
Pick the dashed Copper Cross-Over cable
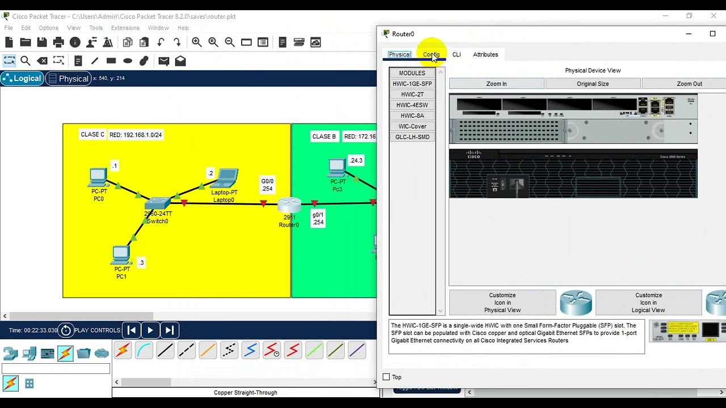pyautogui.click(x=187, y=350)
